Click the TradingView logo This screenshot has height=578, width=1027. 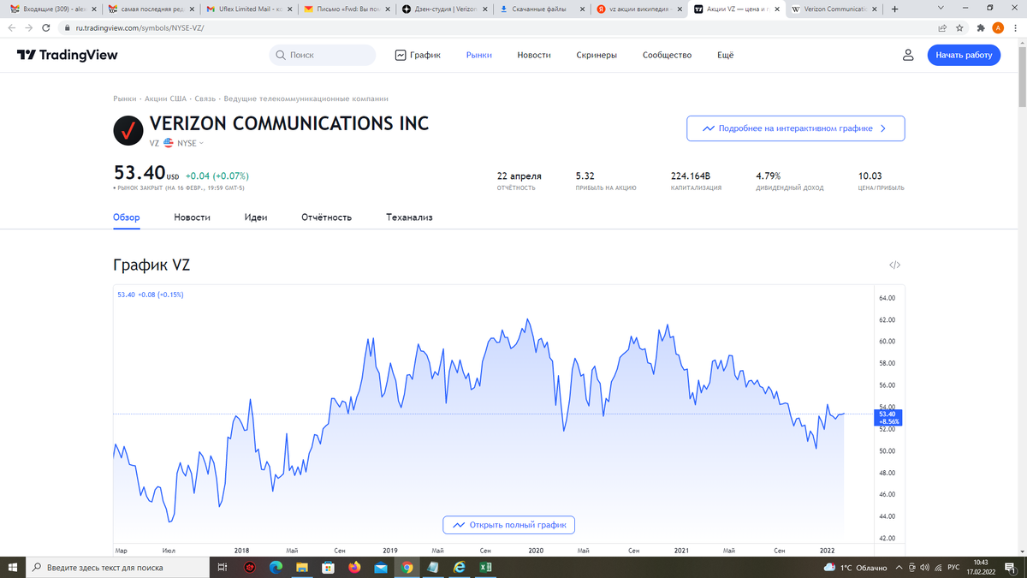[x=68, y=55]
